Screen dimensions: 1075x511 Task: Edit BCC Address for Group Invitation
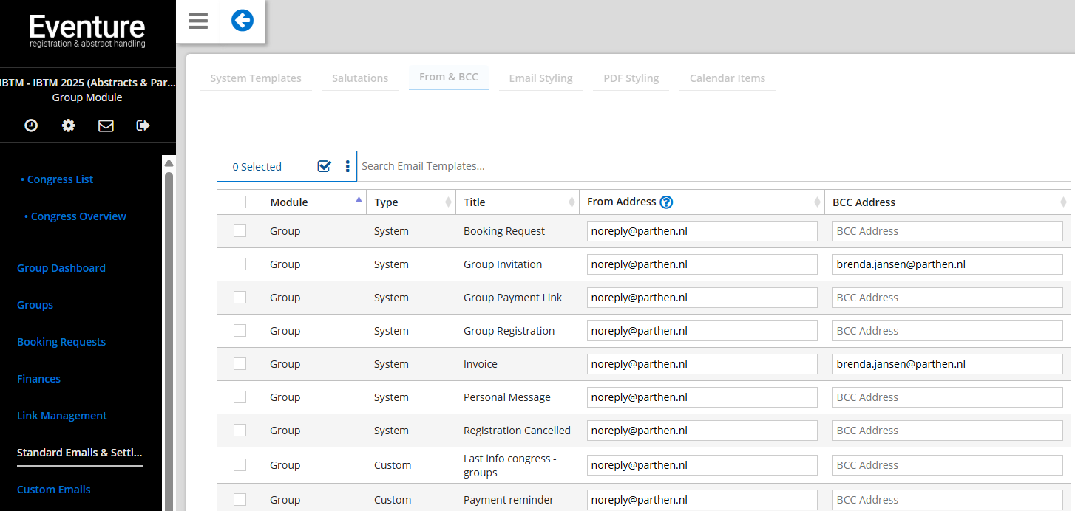(x=948, y=264)
